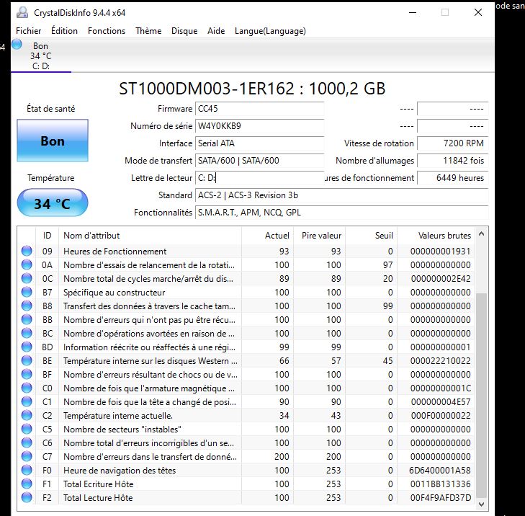Image resolution: width=525 pixels, height=516 pixels.
Task: Select the Température interne actuelle row
Action: 246,415
